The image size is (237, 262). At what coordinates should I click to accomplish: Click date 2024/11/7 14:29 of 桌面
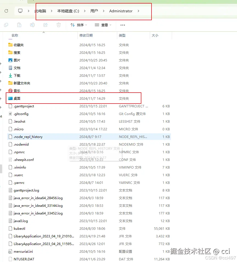(x=92, y=99)
